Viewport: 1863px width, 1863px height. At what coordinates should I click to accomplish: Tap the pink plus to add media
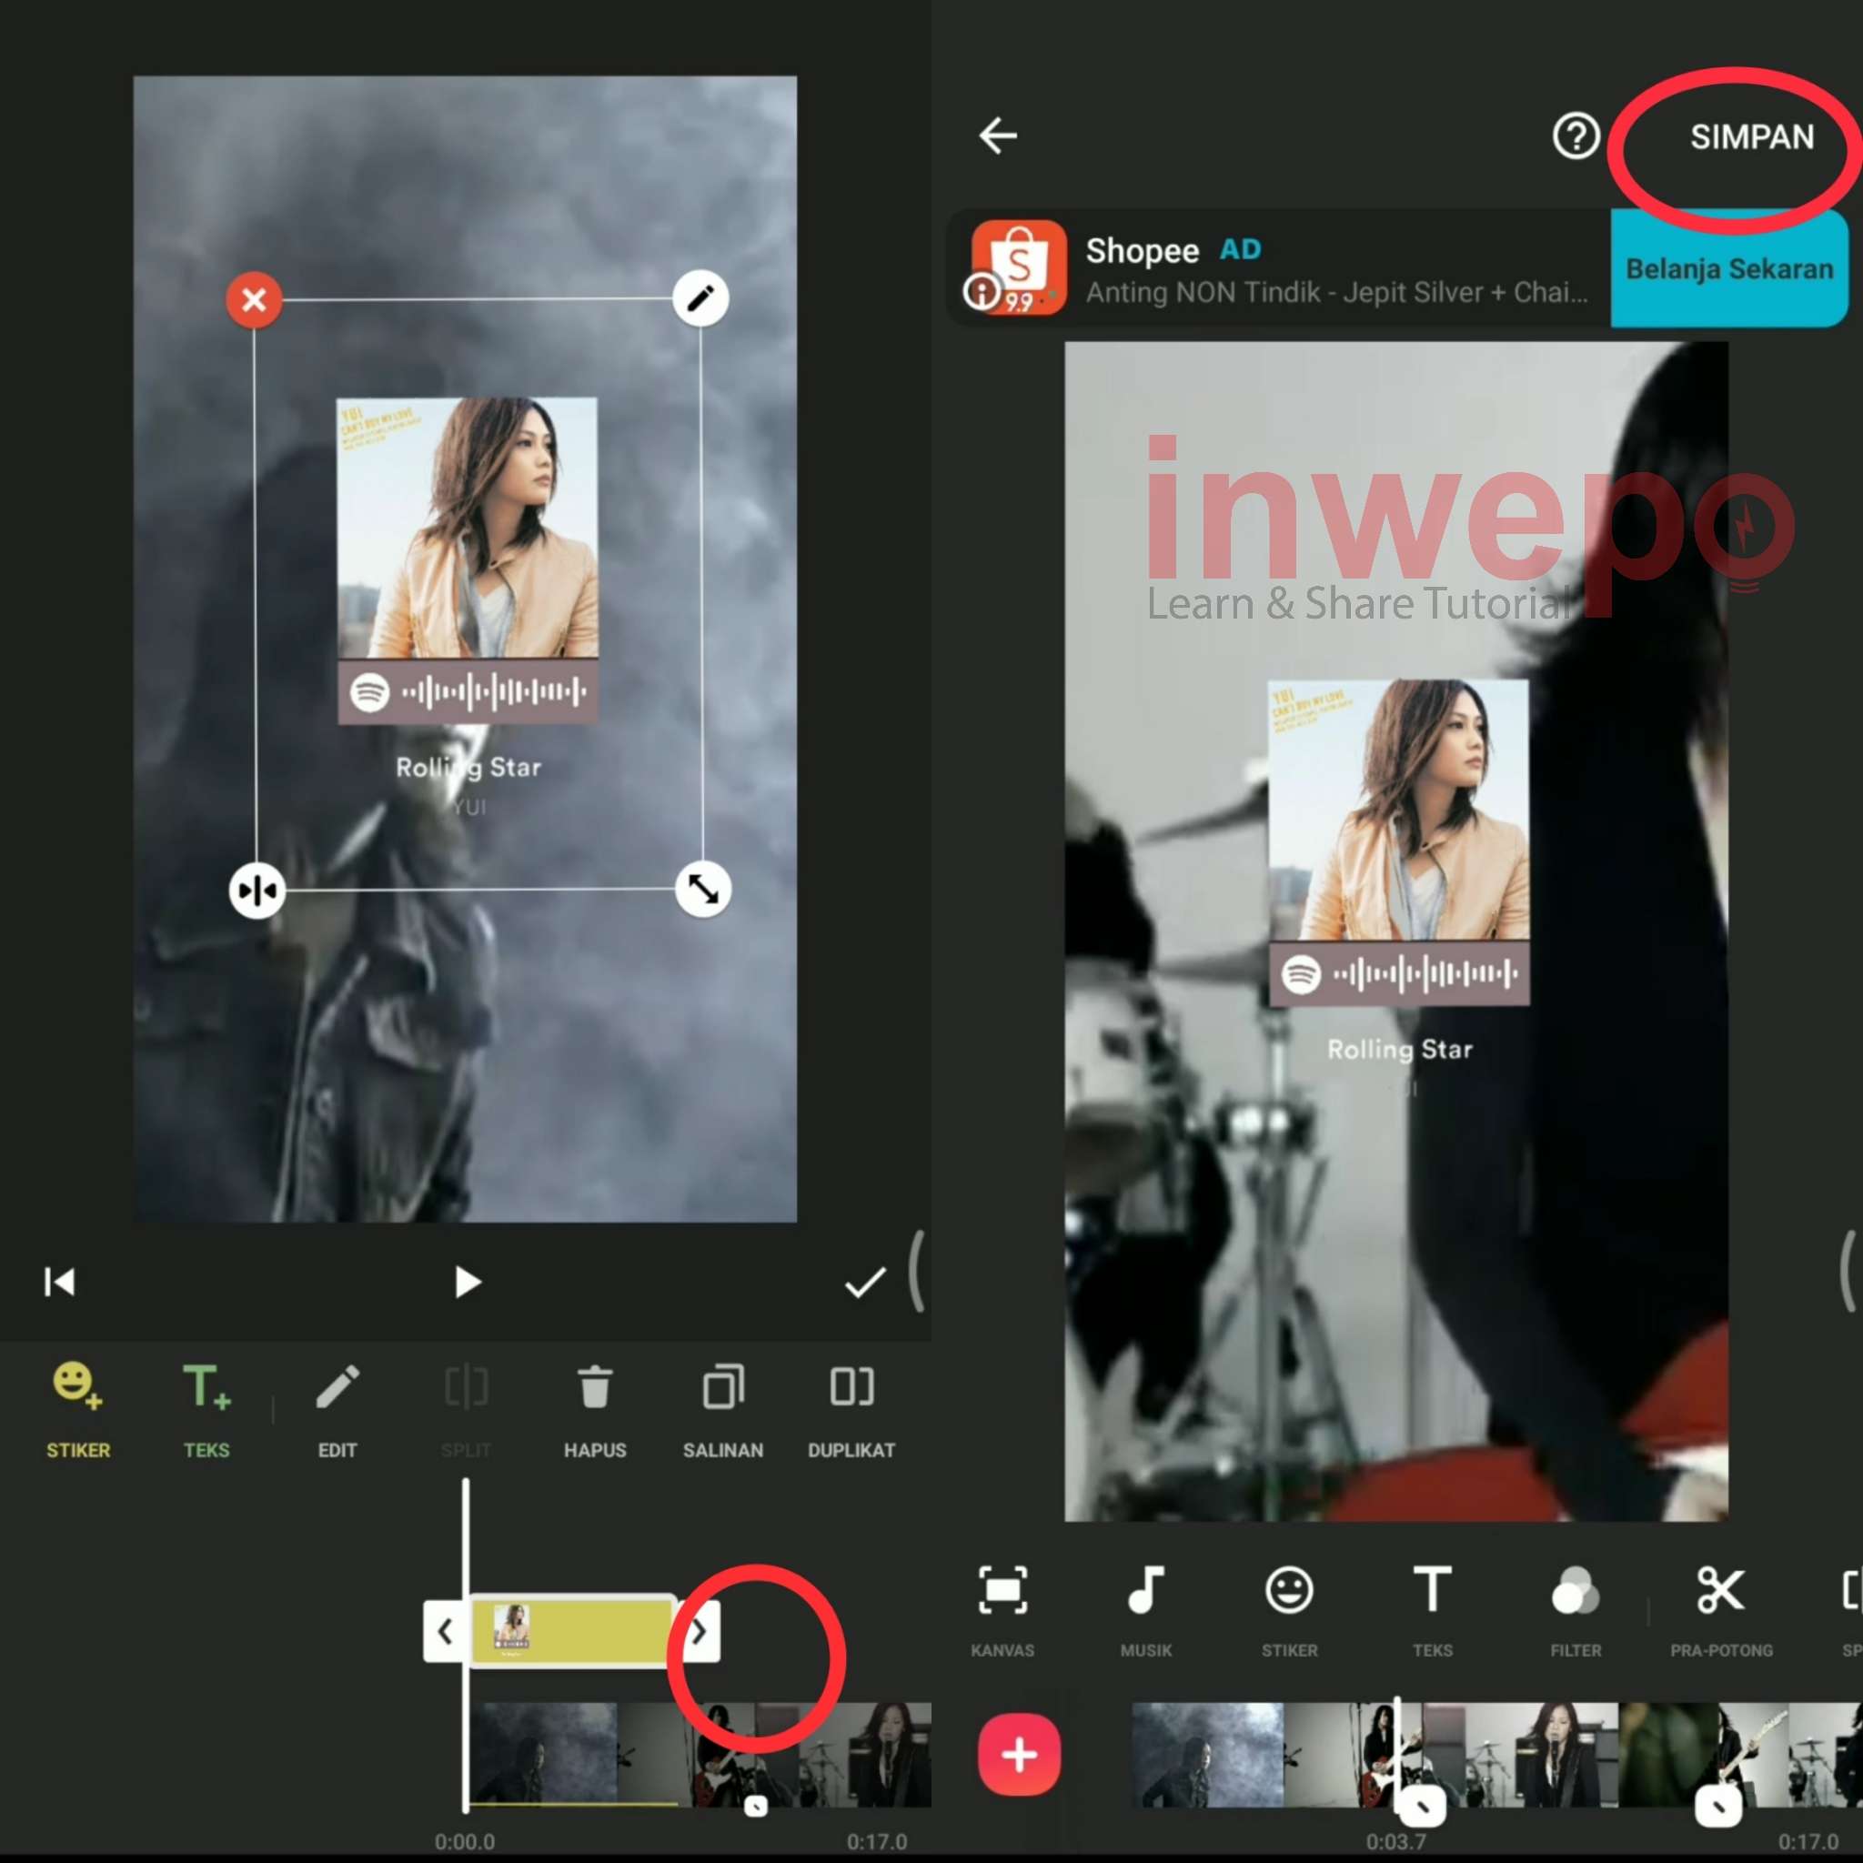click(1018, 1755)
